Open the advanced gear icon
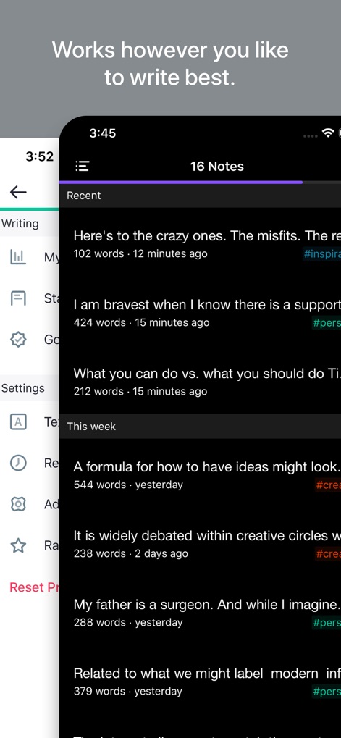 pyautogui.click(x=18, y=504)
